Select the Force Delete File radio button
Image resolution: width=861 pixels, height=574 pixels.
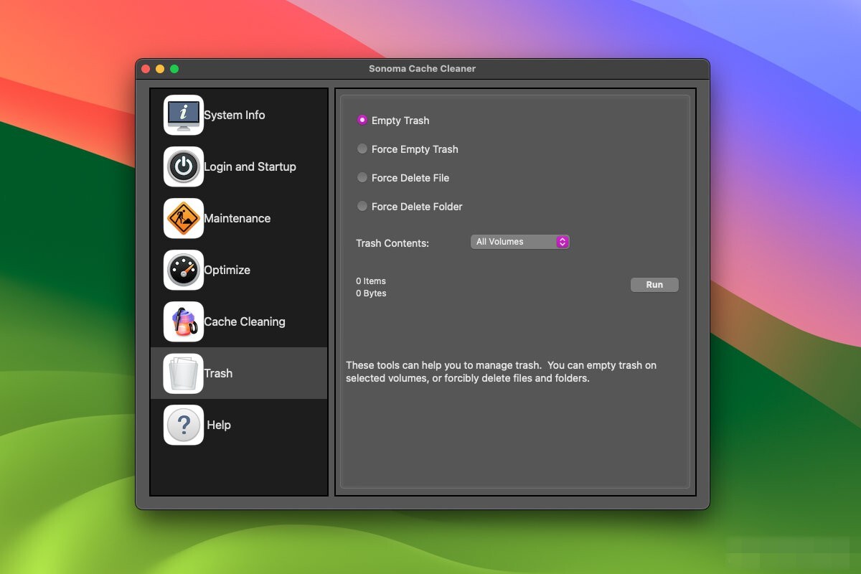pos(362,178)
